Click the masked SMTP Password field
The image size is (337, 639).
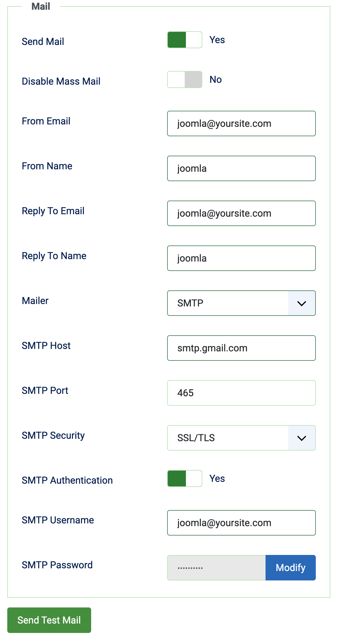[216, 568]
